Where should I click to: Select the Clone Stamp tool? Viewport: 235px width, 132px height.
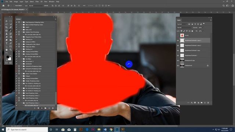[x=7, y=34]
